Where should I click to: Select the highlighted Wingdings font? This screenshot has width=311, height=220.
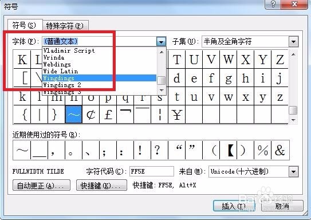[x=99, y=78]
